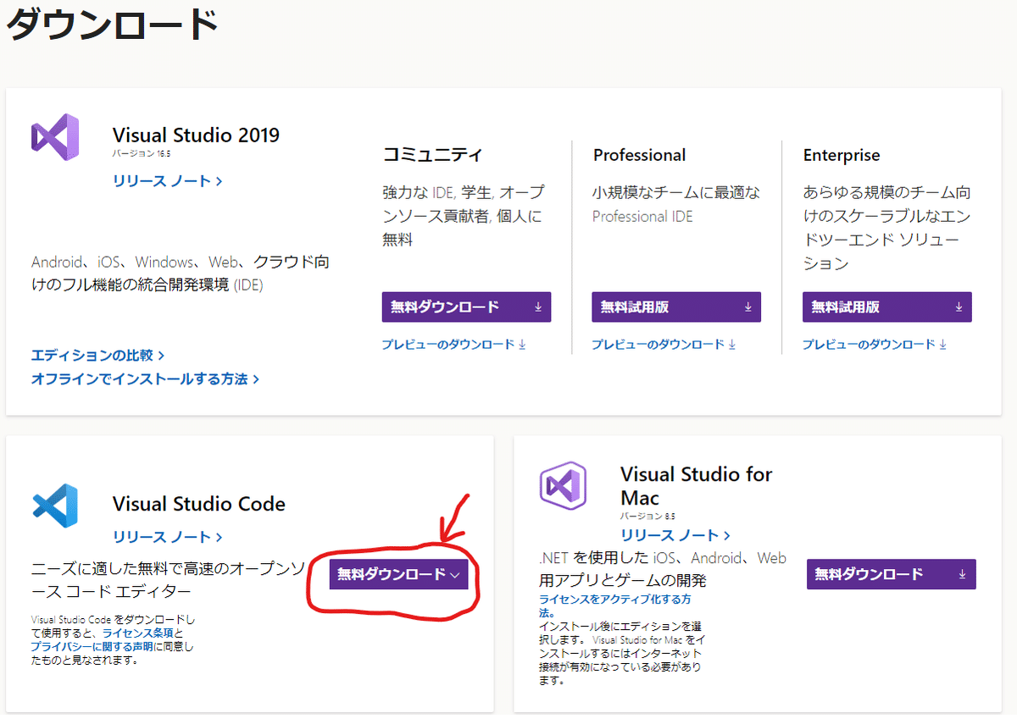Open Visual Studio for Mac リリース ノート link

coord(675,535)
